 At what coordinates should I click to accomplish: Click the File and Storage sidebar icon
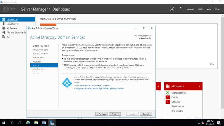(x=4, y=32)
